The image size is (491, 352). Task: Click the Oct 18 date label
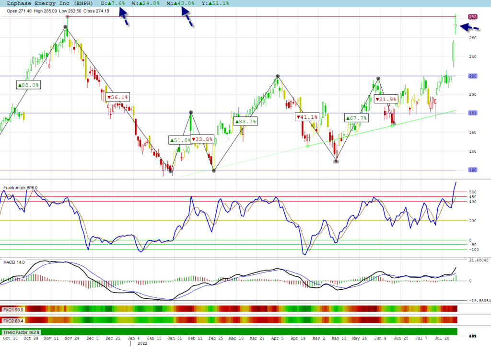click(x=11, y=338)
